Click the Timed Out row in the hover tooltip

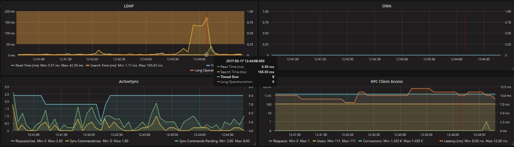[x=245, y=76]
